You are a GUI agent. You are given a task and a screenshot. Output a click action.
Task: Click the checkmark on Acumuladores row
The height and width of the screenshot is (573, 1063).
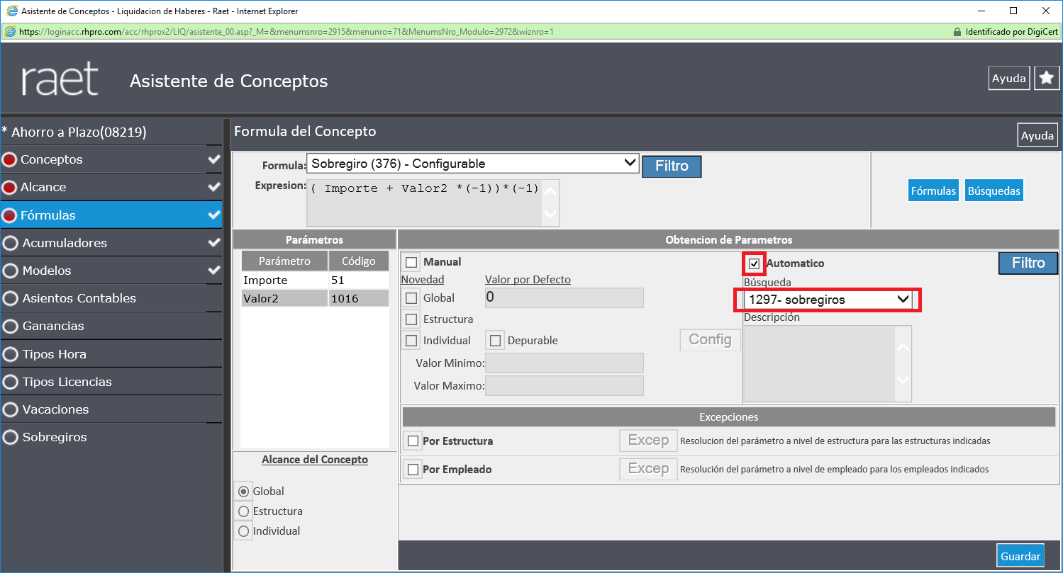tap(214, 243)
